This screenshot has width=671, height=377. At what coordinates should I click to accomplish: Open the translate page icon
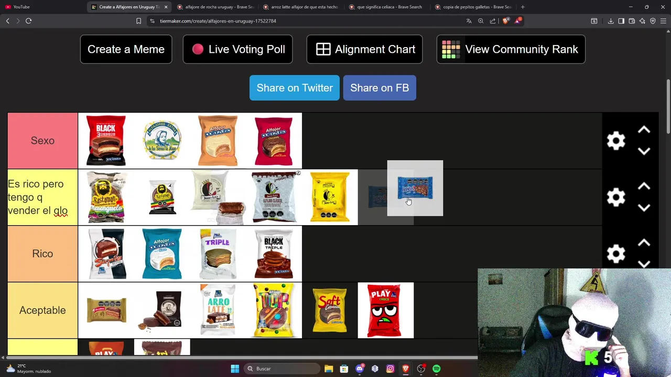469,21
